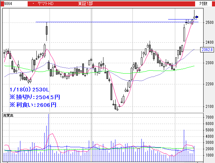This screenshot has width=215, height=163.
Task: Click the short horizontal line beside the arrow
Action: coord(177,19)
